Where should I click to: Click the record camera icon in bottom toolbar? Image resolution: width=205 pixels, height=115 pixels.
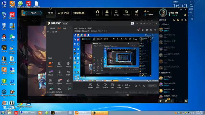click(x=136, y=86)
